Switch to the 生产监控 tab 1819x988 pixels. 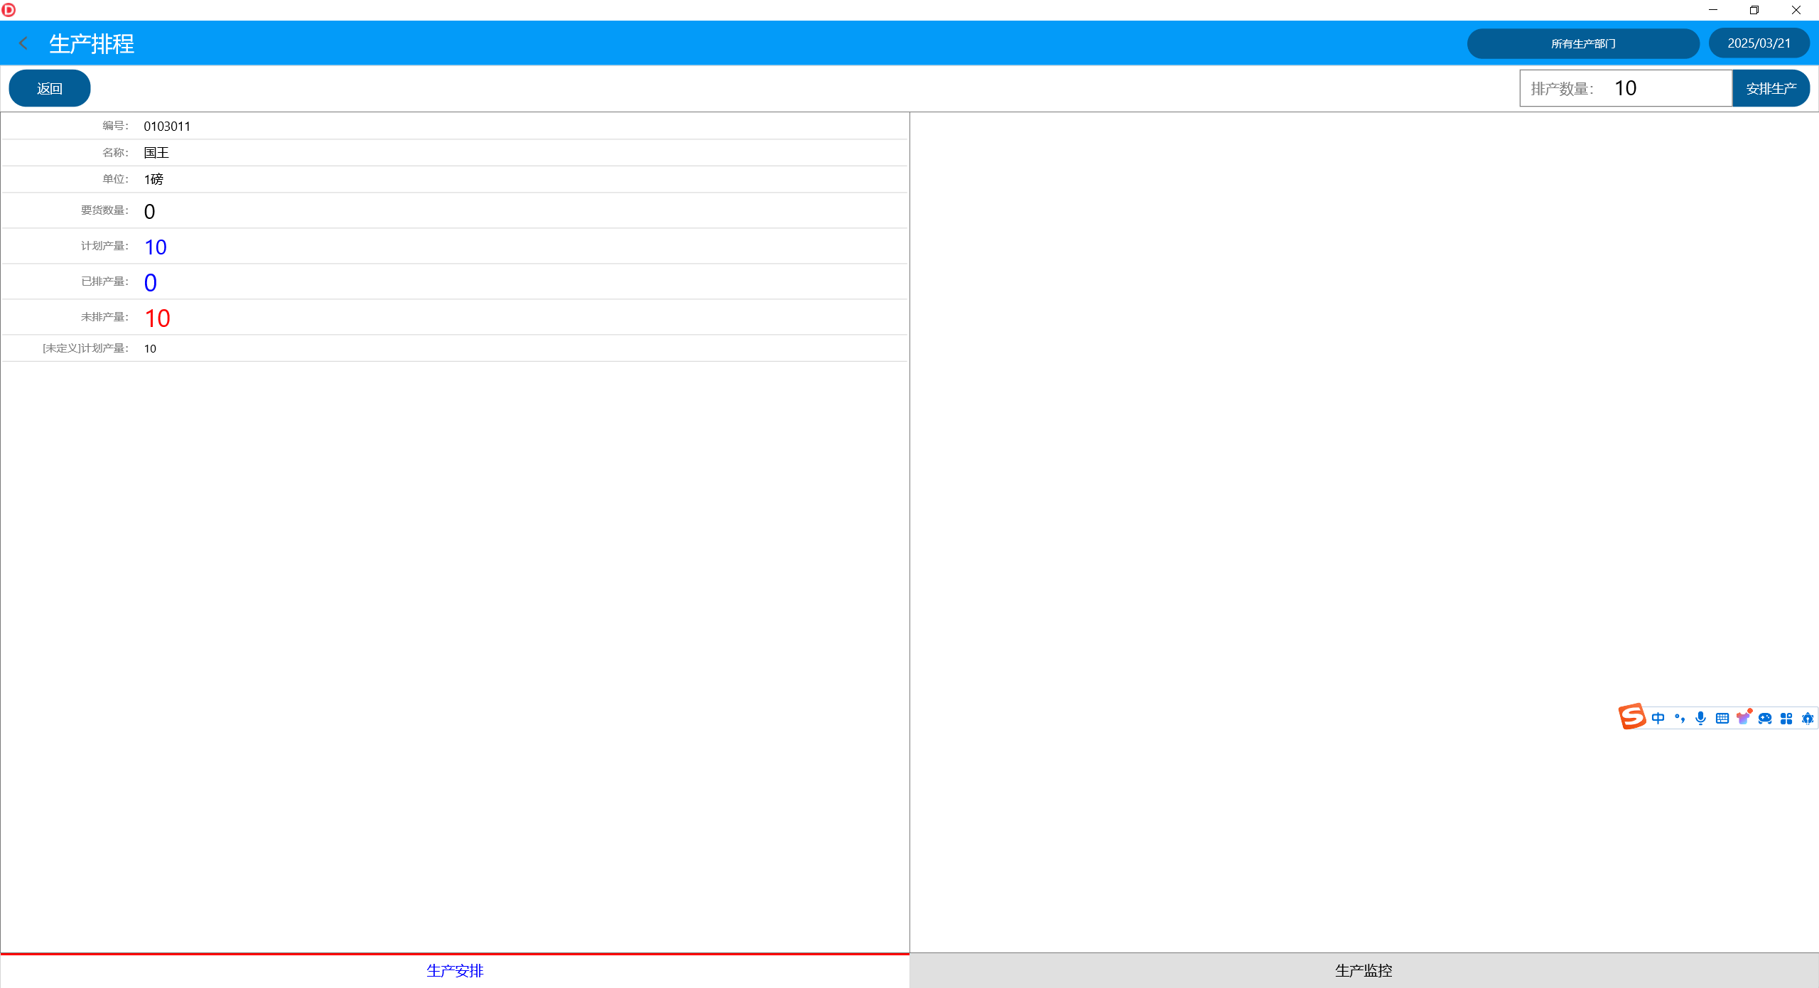tap(1363, 970)
